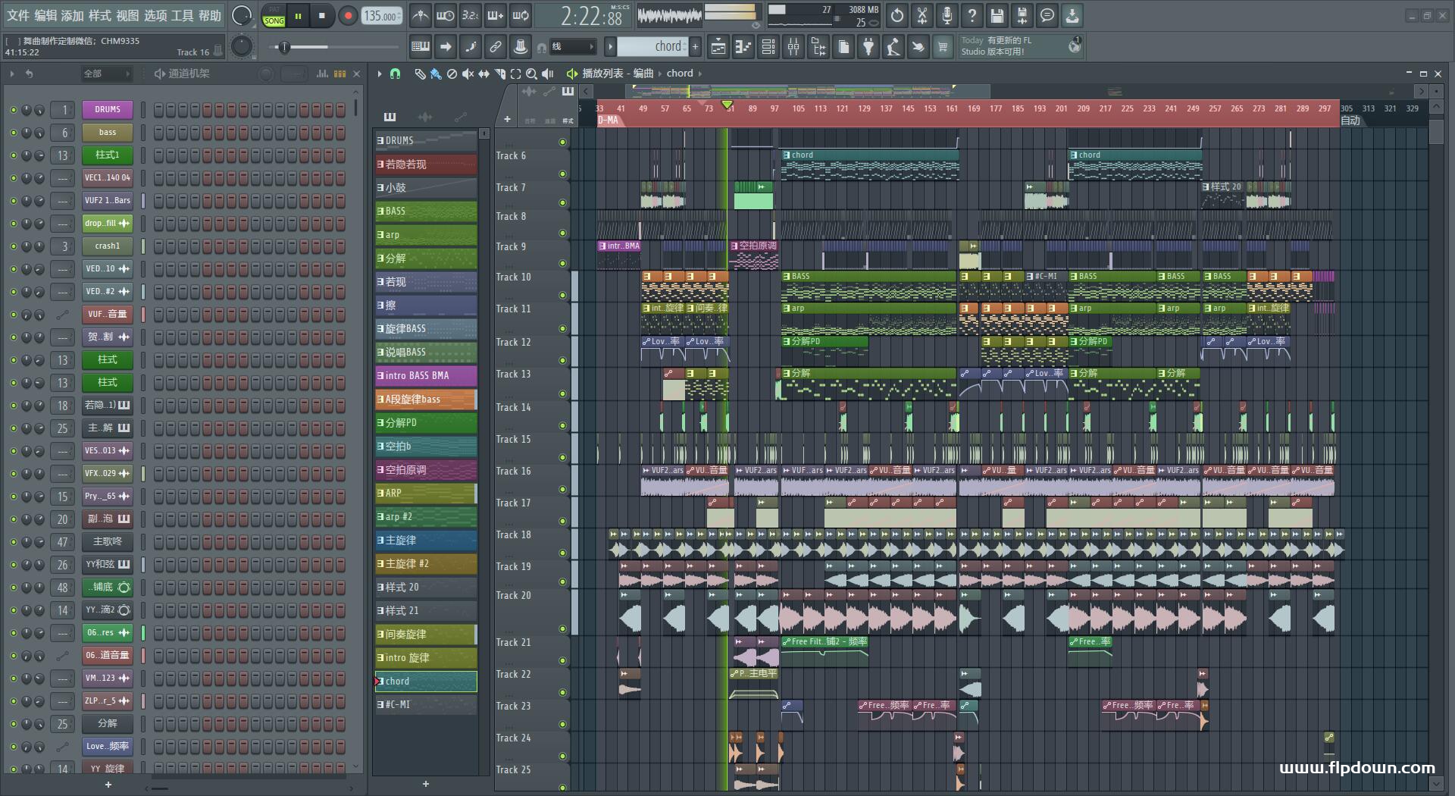The height and width of the screenshot is (796, 1455).
Task: Adjust the main pitch knob
Action: [x=242, y=47]
